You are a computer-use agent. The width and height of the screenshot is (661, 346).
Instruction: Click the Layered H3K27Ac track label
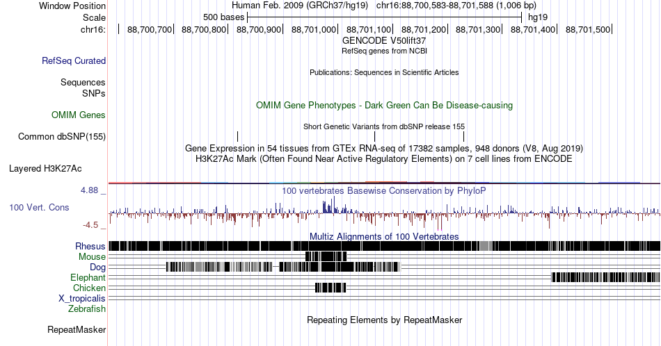(45, 169)
